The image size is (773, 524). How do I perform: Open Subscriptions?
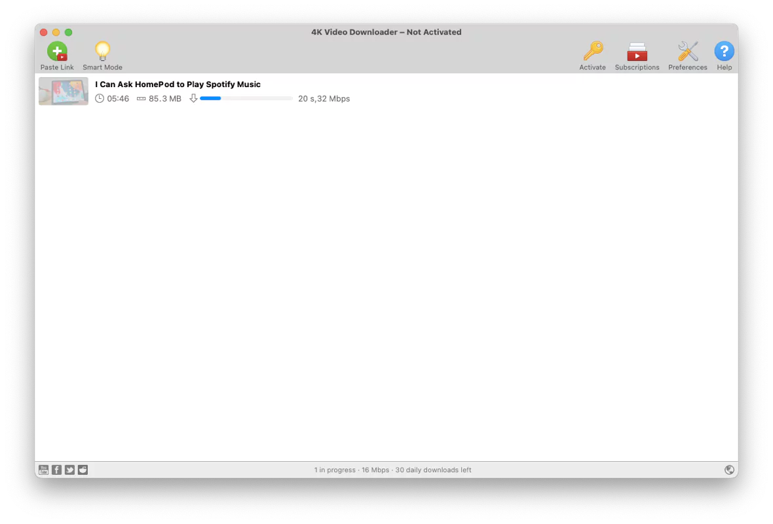pos(637,51)
